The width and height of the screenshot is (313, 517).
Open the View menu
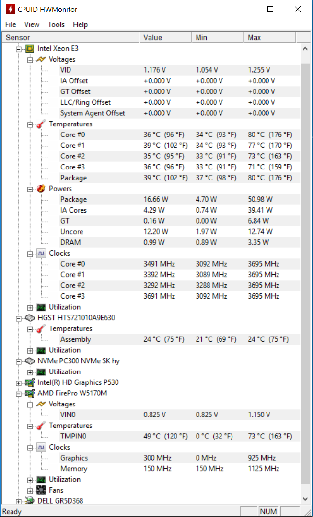pyautogui.click(x=32, y=24)
